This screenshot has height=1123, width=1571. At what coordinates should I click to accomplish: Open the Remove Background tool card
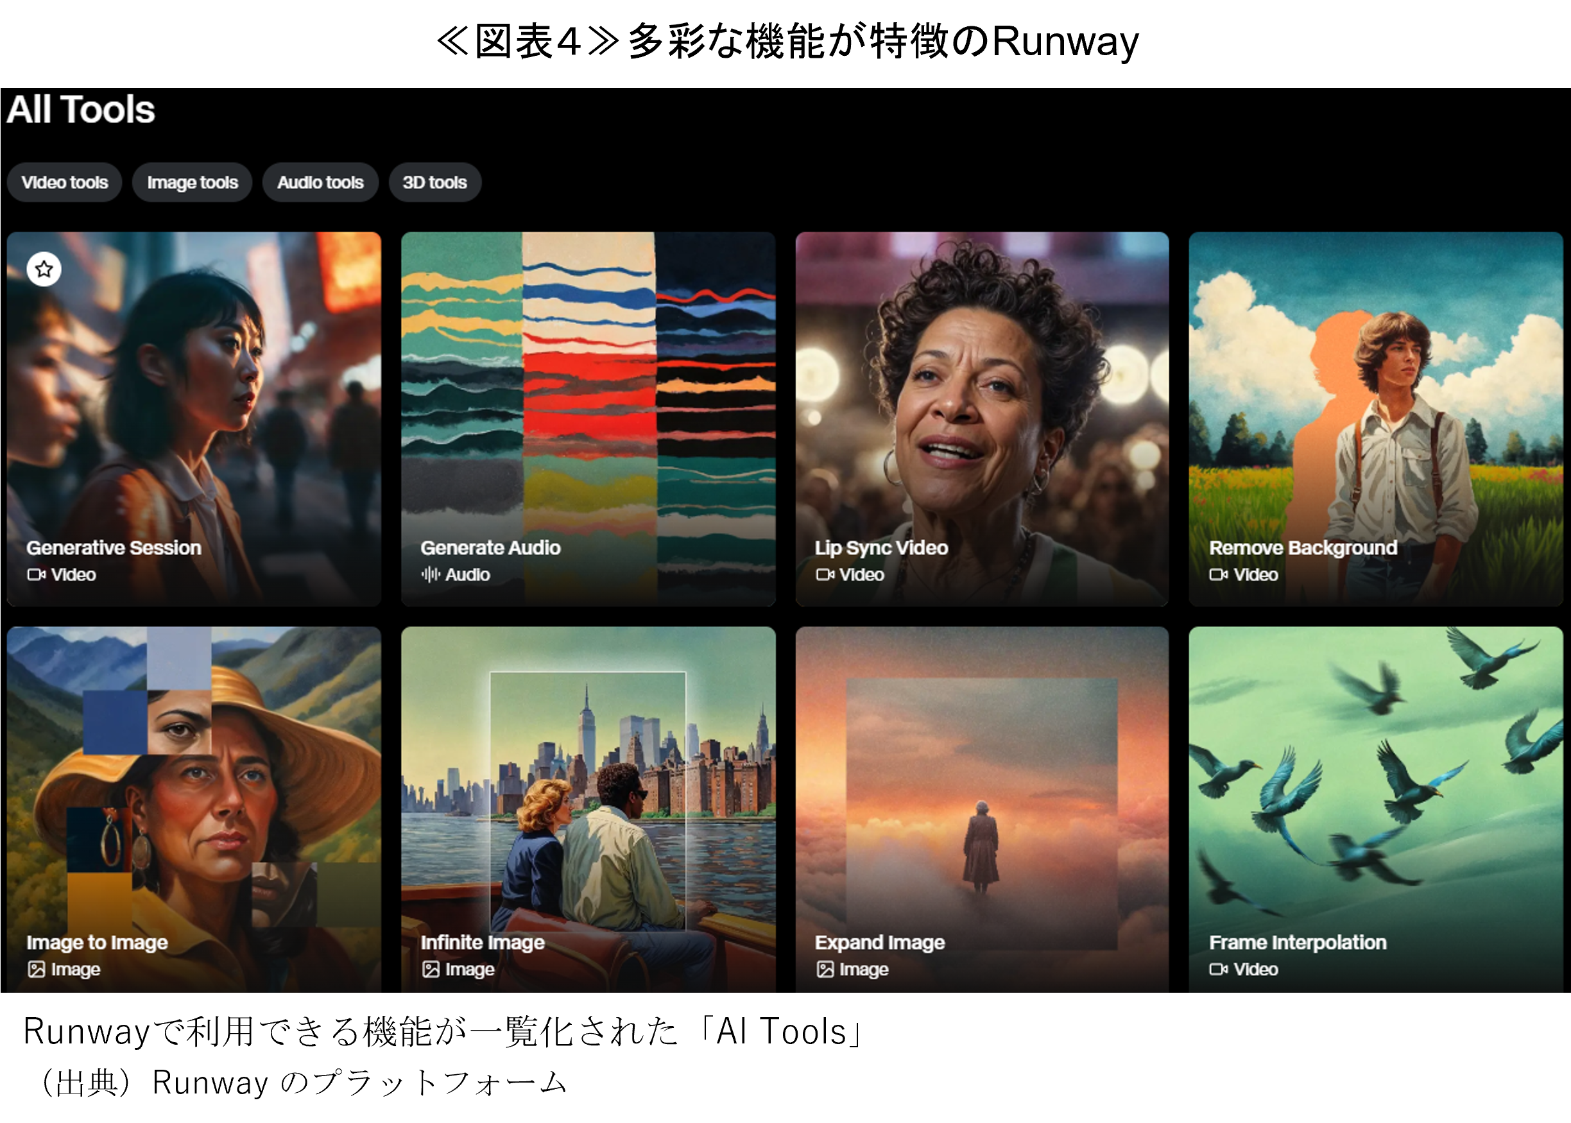coord(1376,419)
